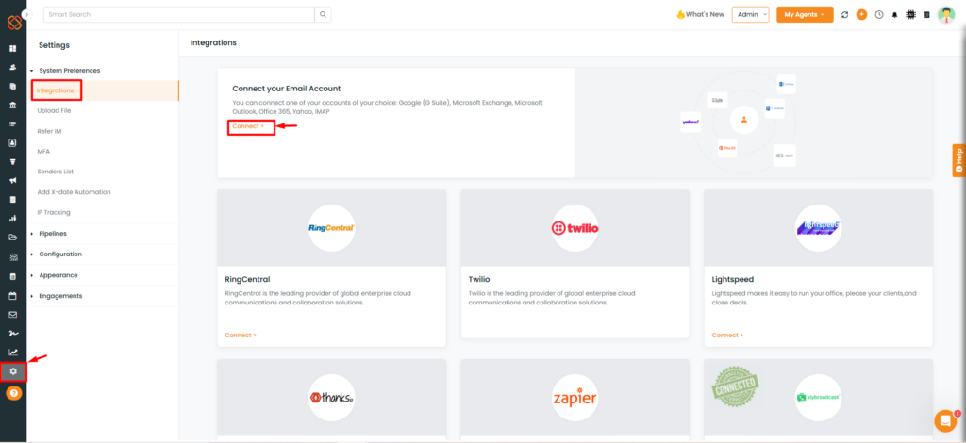Click the Thanks.io logo thumbnail
The image size is (966, 443).
(331, 398)
